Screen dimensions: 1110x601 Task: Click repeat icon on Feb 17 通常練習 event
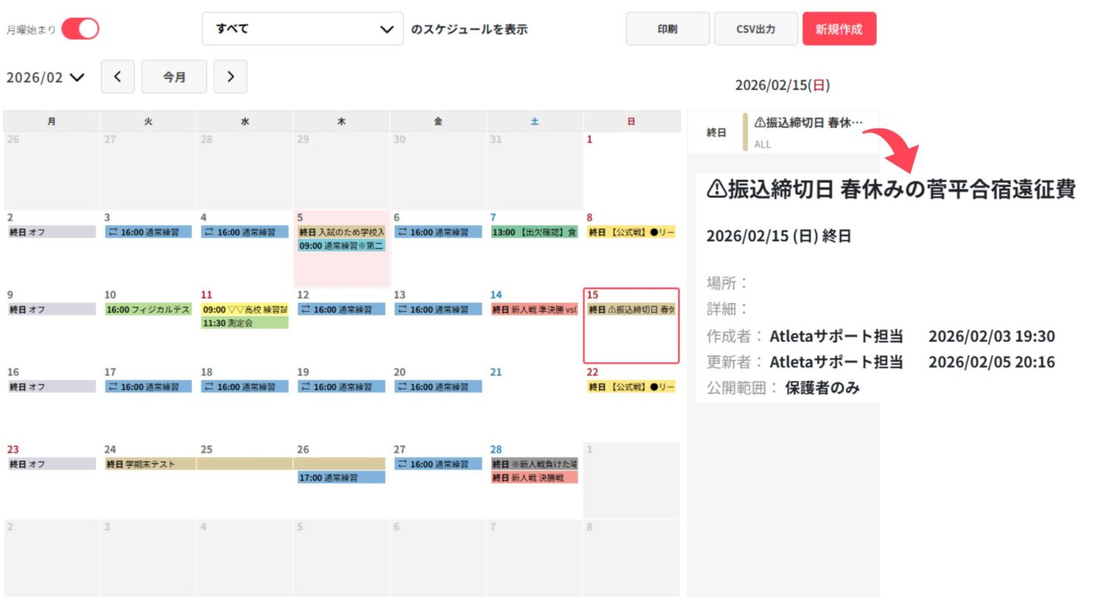[x=112, y=387]
